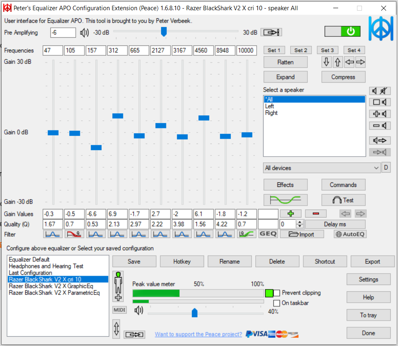The height and width of the screenshot is (346, 398).
Task: Open the support the Peace project link
Action: [198, 335]
